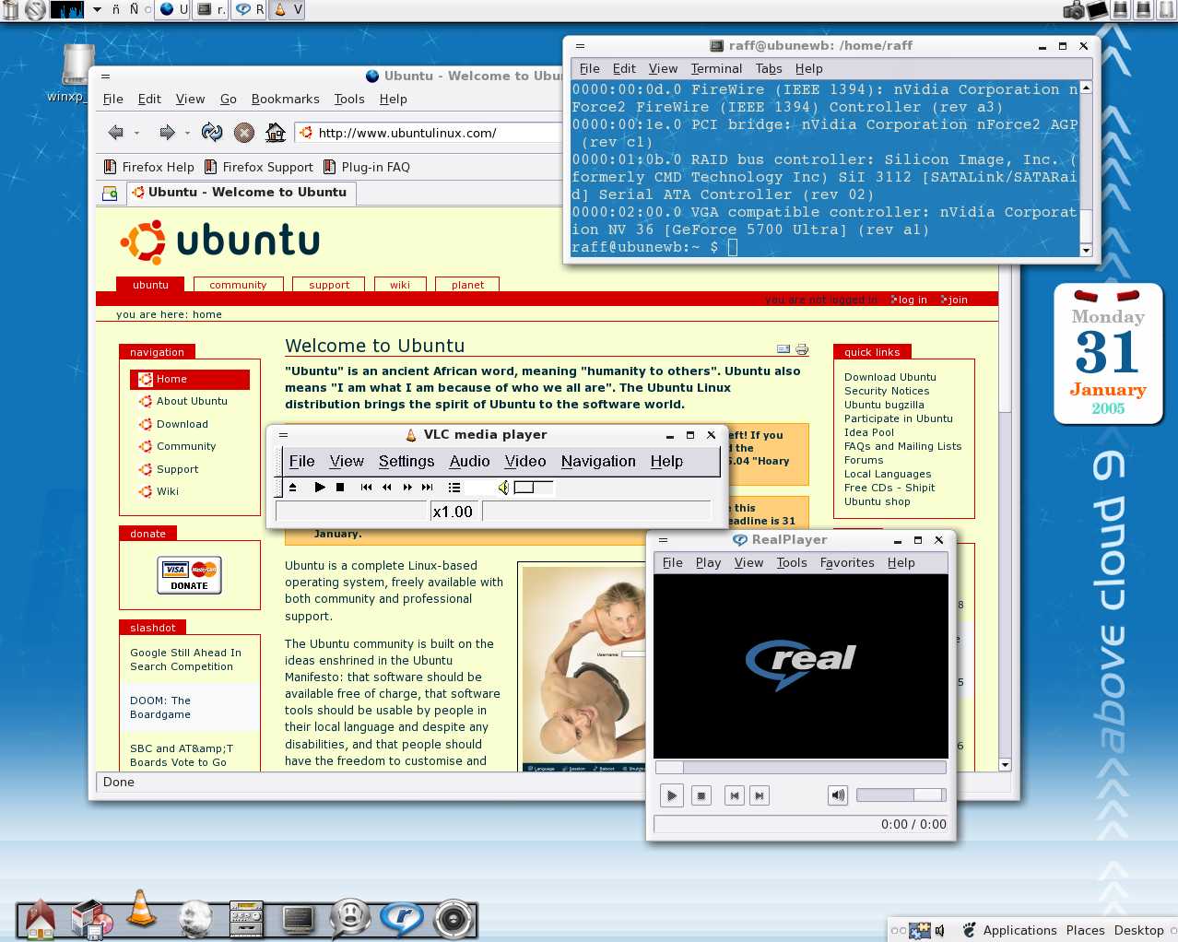
Task: Open RealPlayer Favorites menu
Action: [x=847, y=562]
